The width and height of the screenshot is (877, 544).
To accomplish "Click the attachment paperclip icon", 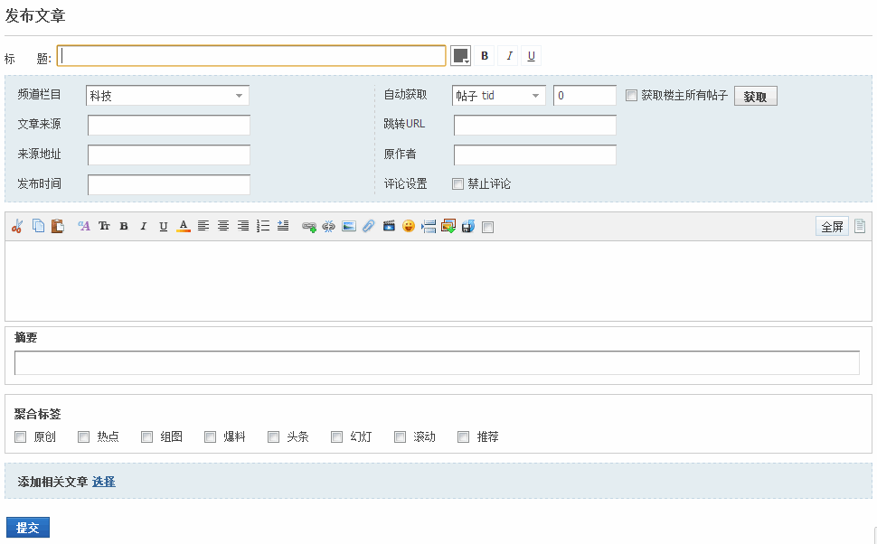I will (x=369, y=226).
